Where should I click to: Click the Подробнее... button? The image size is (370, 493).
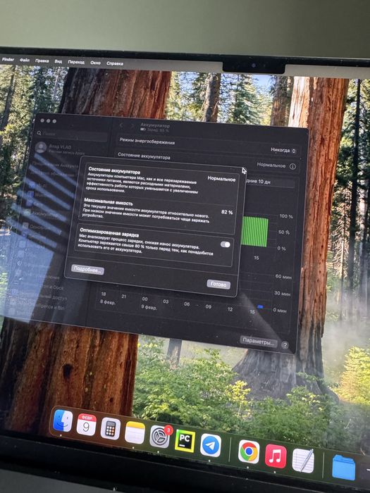[87, 270]
